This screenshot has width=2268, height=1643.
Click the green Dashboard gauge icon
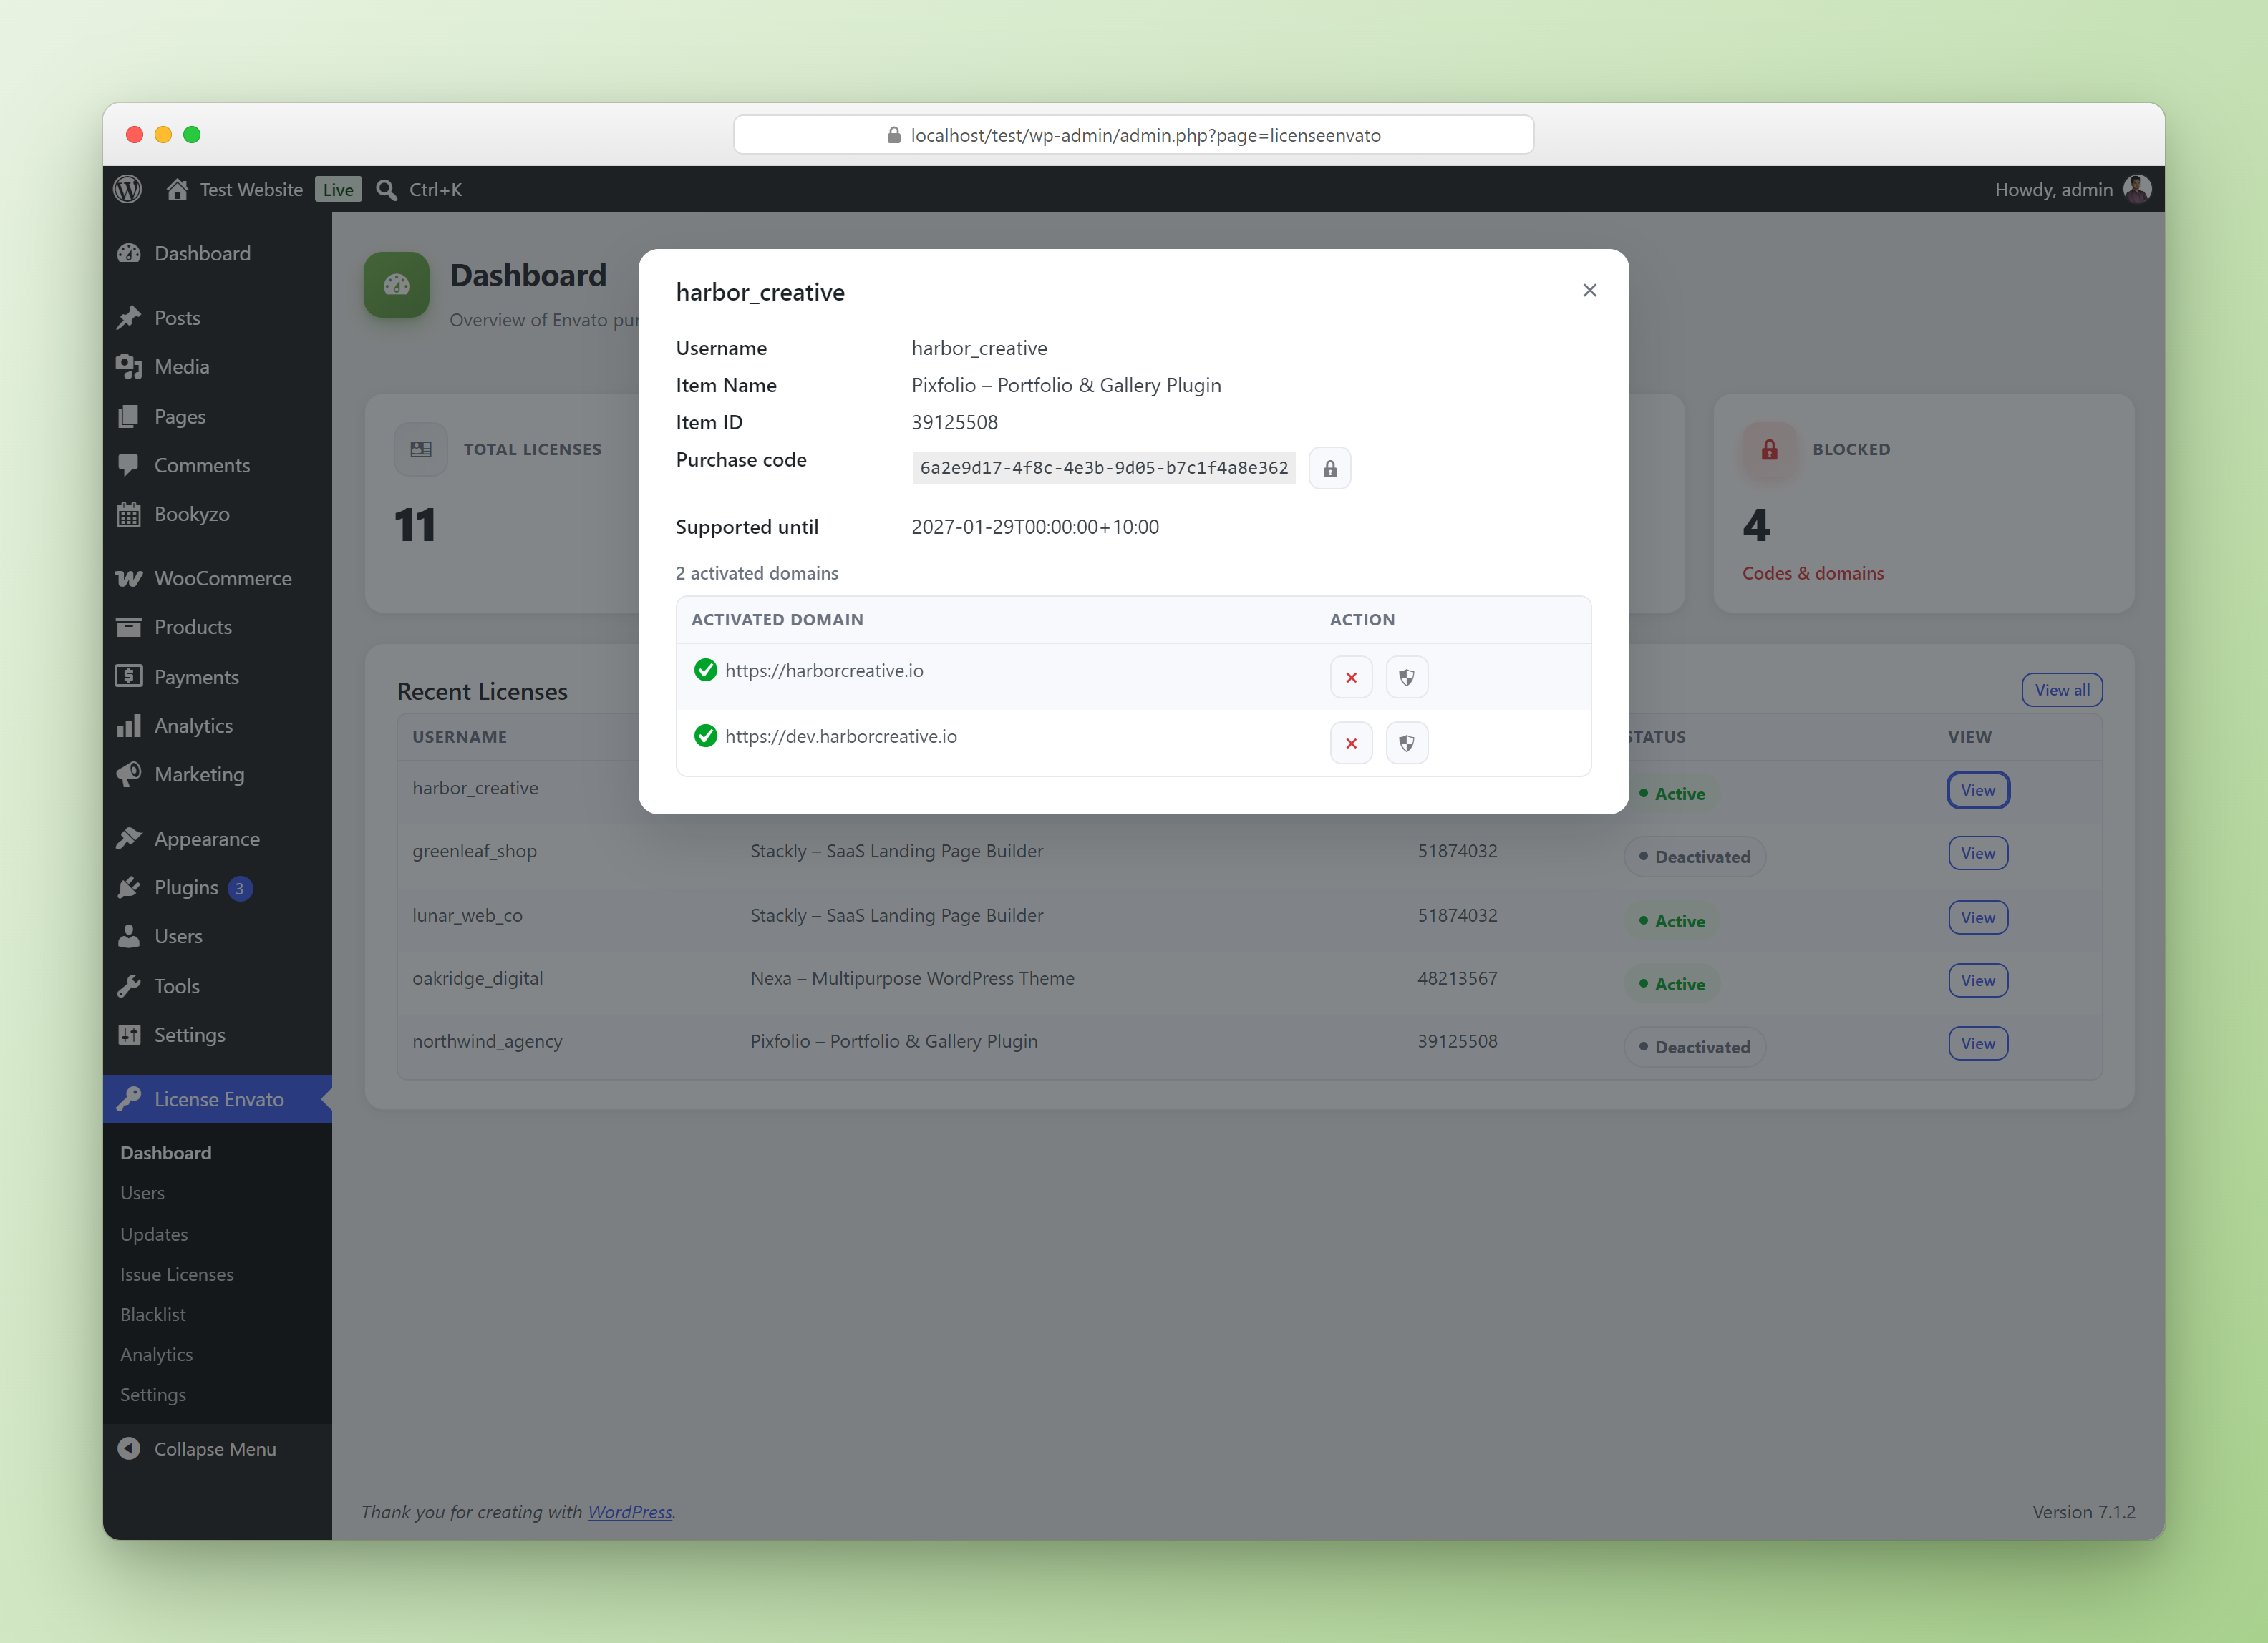pyautogui.click(x=396, y=284)
